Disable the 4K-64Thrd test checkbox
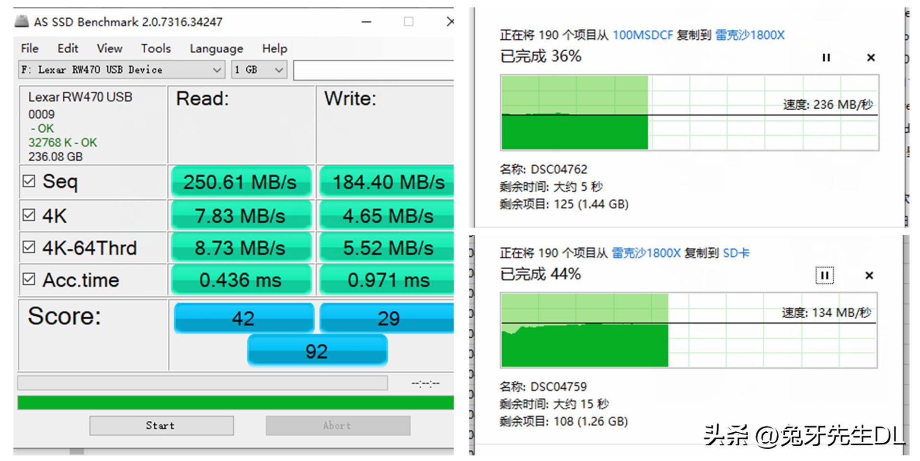Image resolution: width=920 pixels, height=461 pixels. coord(29,247)
